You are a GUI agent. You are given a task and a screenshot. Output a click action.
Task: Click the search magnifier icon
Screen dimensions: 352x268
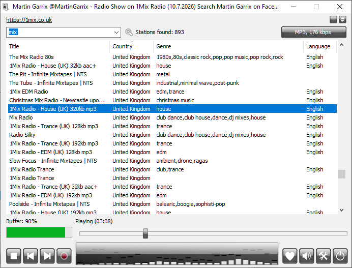[x=129, y=32]
